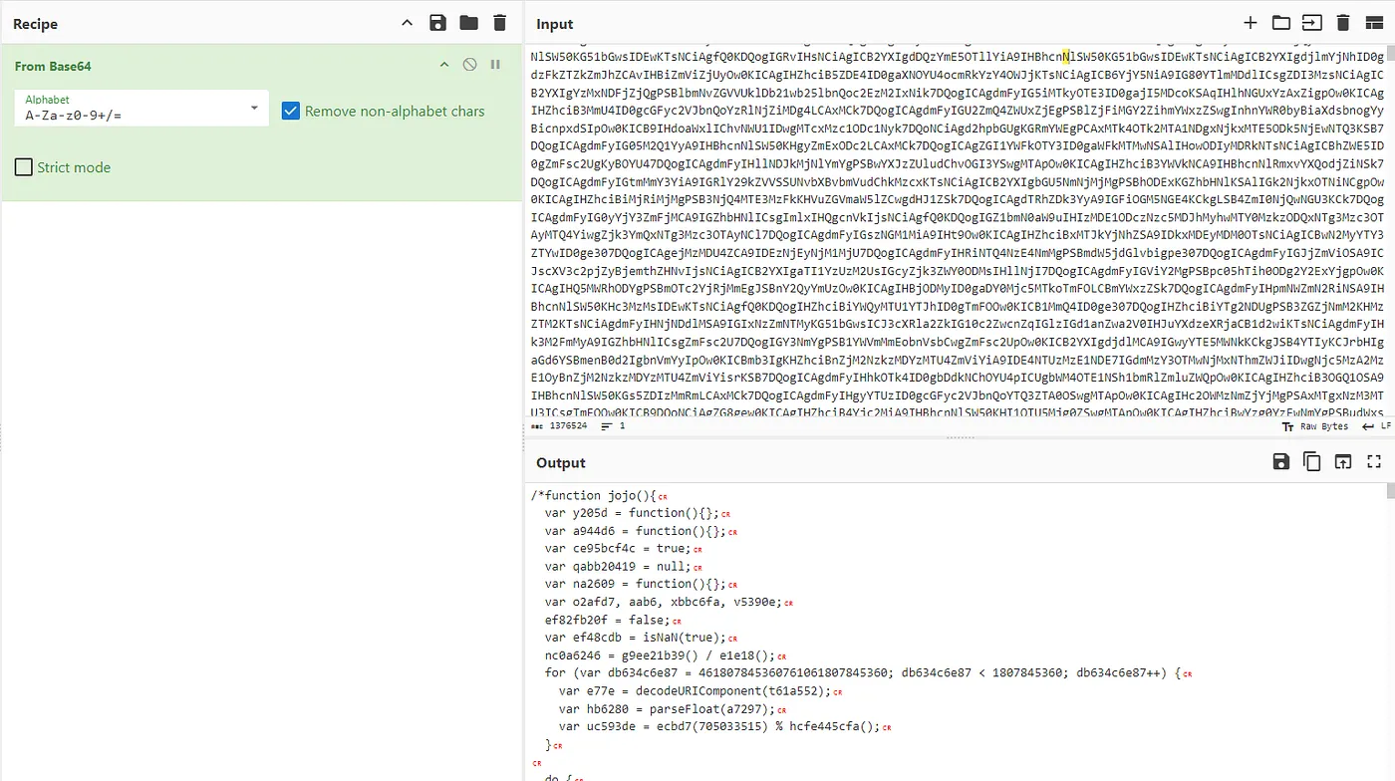Open folder as input
This screenshot has height=781, width=1395.
[x=1281, y=23]
